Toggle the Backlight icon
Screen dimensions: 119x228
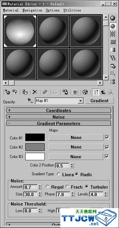(x=113, y=26)
